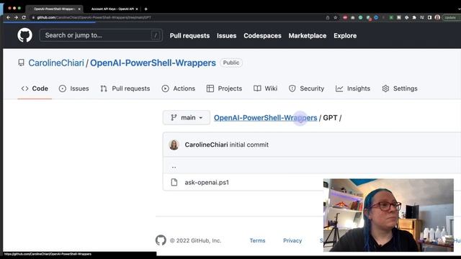Open the Actions tab
The image size is (461, 259).
tap(178, 88)
